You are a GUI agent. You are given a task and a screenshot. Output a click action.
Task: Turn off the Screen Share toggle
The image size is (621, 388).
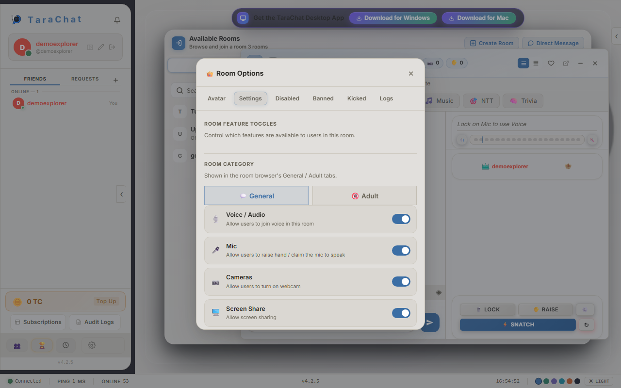coord(401,313)
